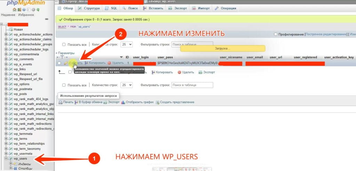Click the Недавнее button in sidebar
This screenshot has width=356, height=171.
pos(8,15)
